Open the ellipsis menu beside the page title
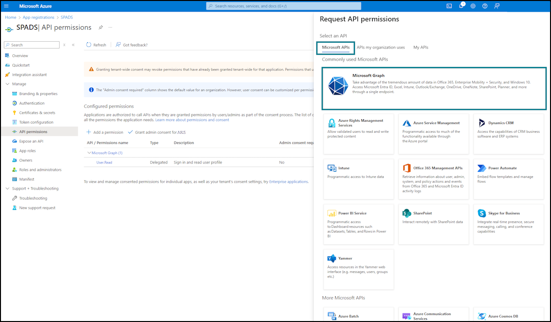This screenshot has width=551, height=322. click(110, 27)
